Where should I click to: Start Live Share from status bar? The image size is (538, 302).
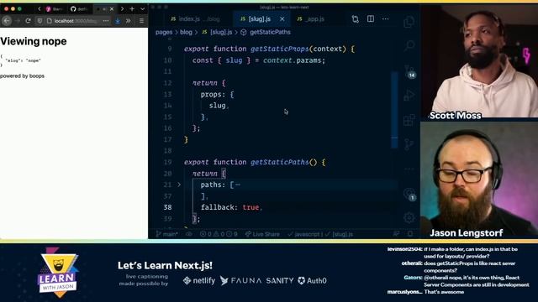click(262, 234)
